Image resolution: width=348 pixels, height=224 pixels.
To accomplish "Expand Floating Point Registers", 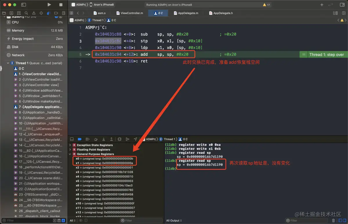I will pyautogui.click(x=70, y=150).
